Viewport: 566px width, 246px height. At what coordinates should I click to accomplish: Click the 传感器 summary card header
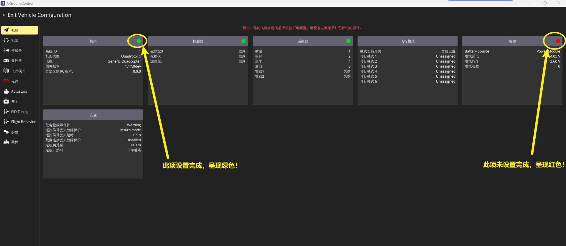(198, 41)
